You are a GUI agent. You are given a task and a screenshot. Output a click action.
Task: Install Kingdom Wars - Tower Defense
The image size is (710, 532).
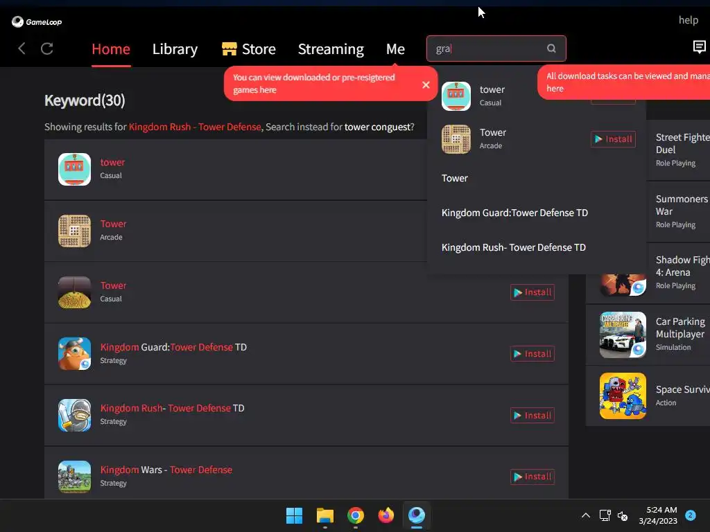[532, 477]
